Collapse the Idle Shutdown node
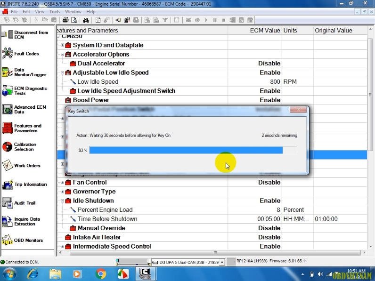Image resolution: width=375 pixels, height=281 pixels. tap(62, 201)
